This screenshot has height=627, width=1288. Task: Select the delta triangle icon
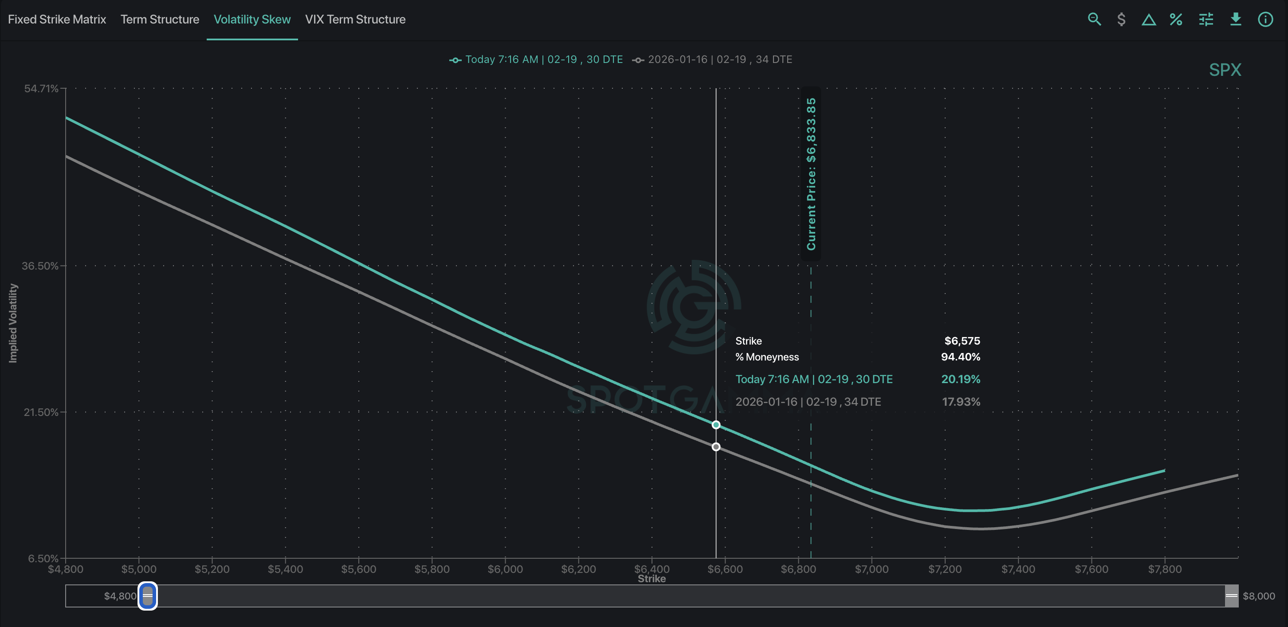point(1148,20)
